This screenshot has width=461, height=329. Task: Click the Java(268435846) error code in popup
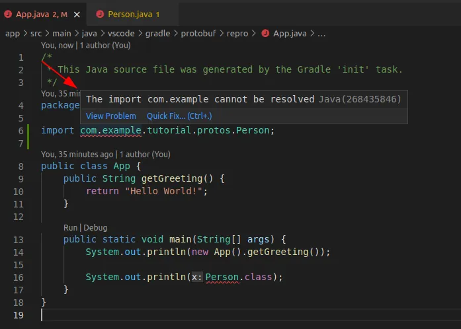360,99
